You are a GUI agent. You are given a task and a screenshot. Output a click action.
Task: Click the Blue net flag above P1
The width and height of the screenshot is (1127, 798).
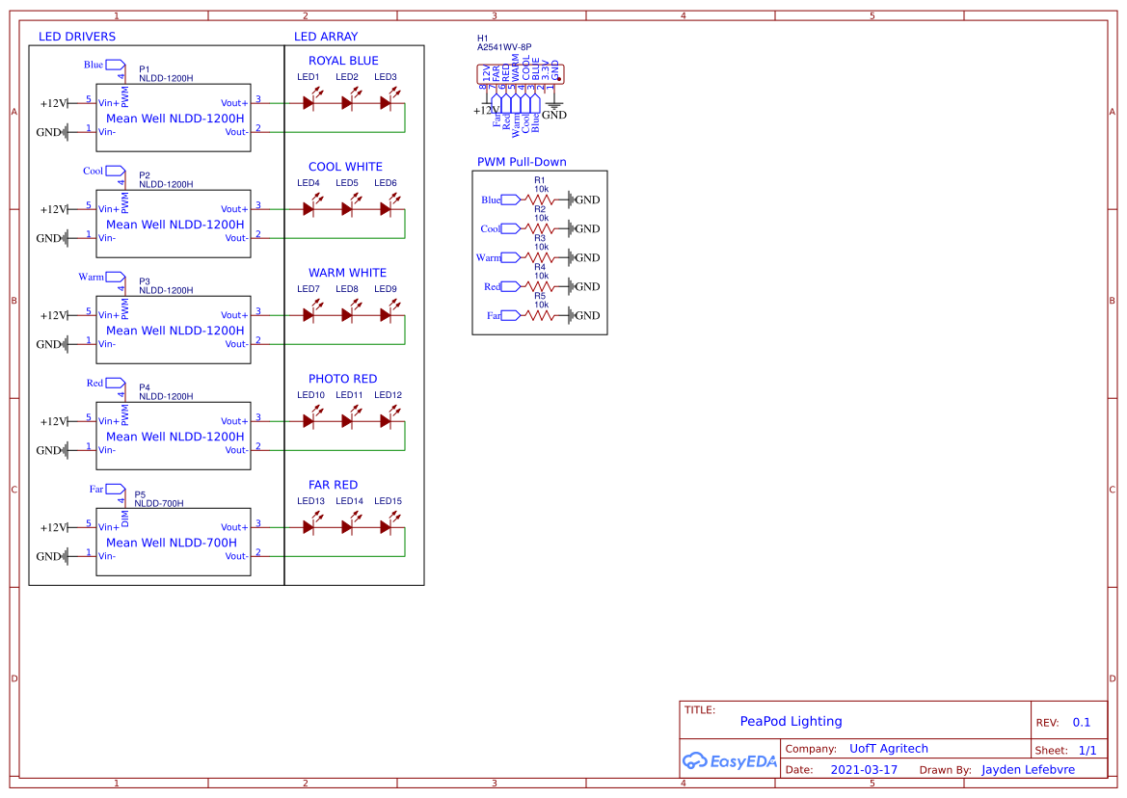pyautogui.click(x=114, y=66)
